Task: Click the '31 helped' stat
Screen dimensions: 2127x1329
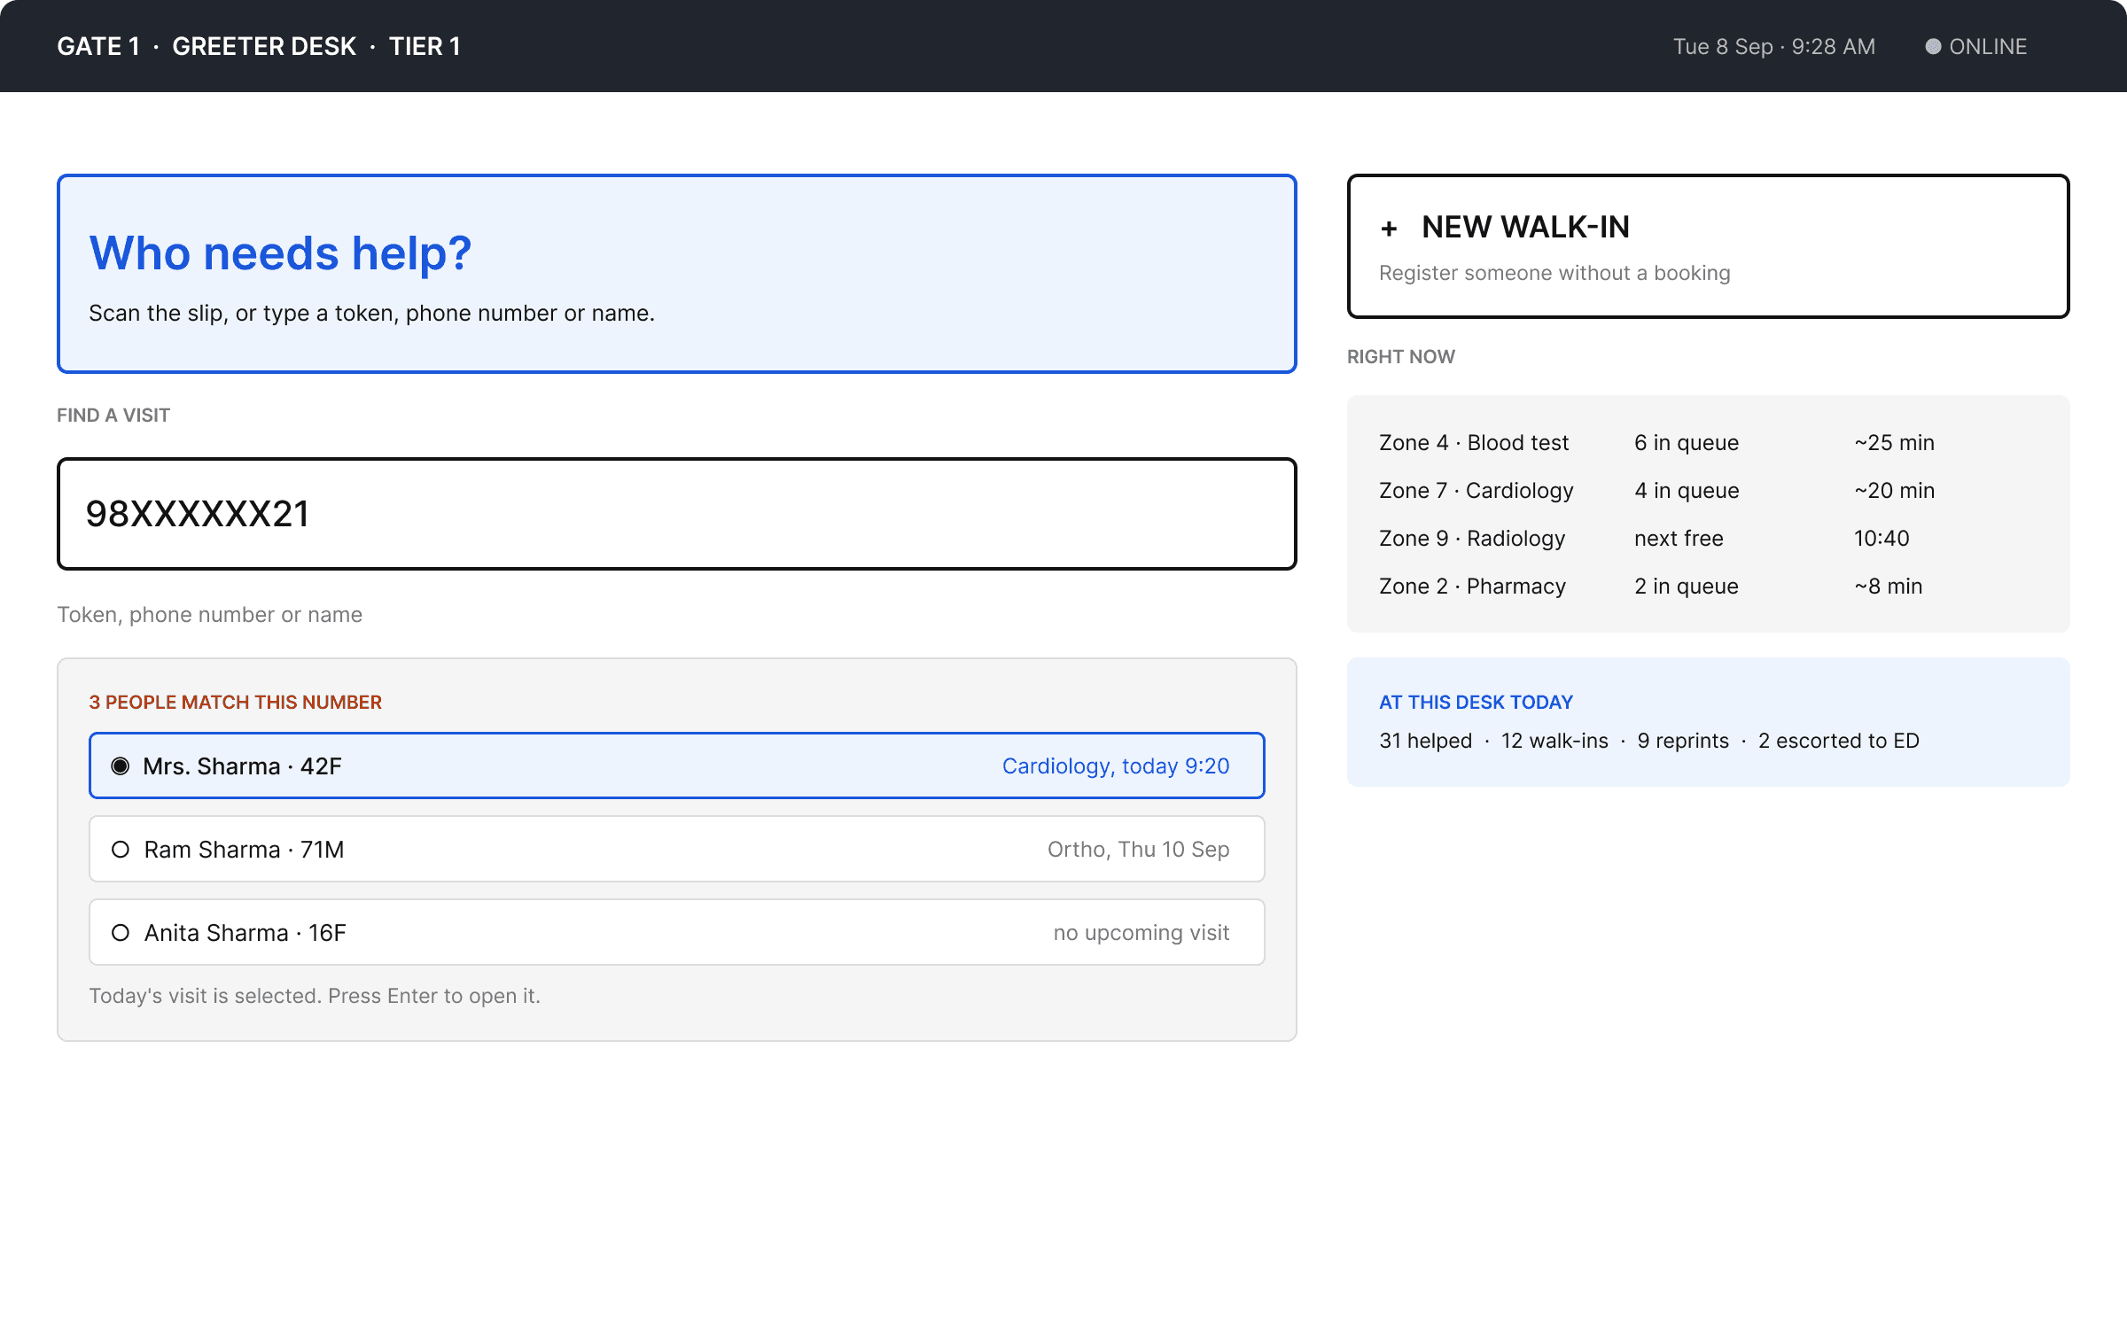Action: click(x=1425, y=741)
